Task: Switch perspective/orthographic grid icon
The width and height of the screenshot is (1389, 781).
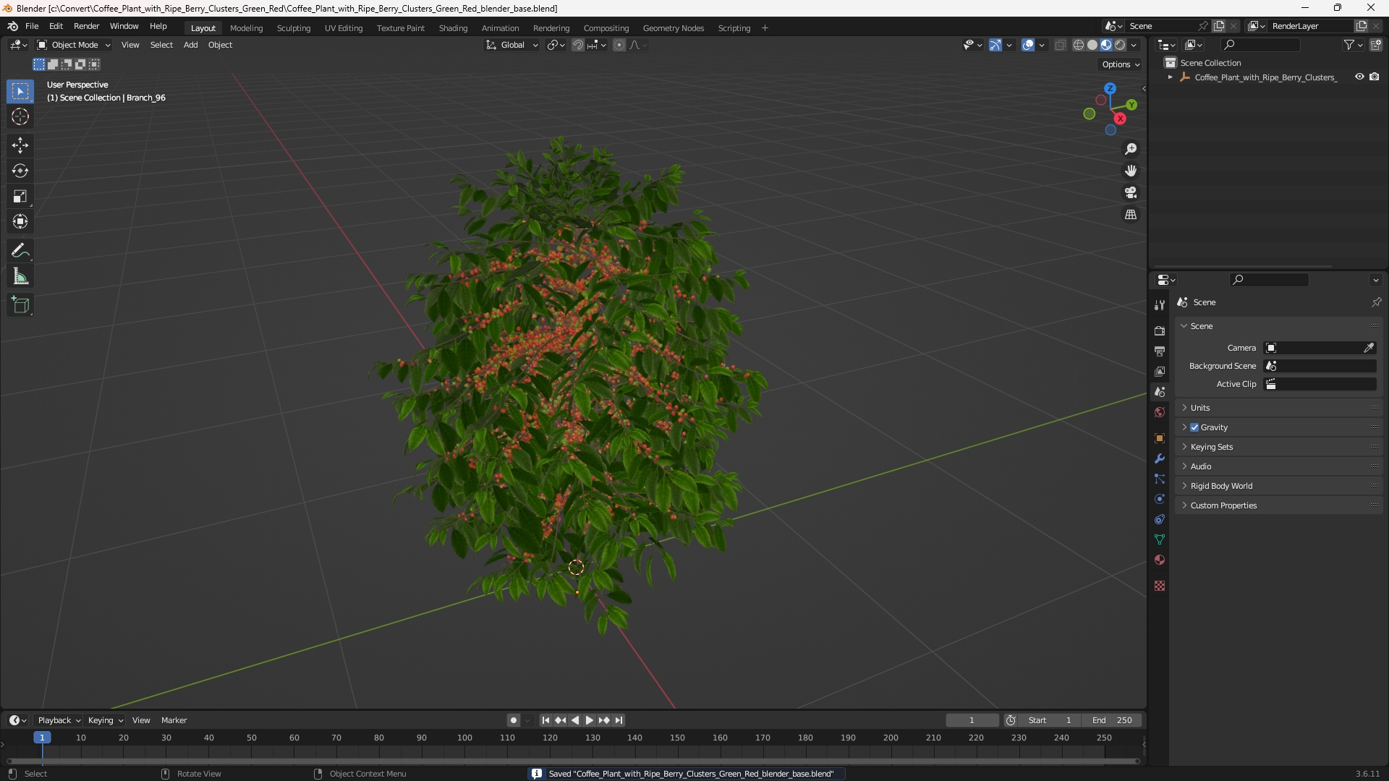Action: point(1131,215)
